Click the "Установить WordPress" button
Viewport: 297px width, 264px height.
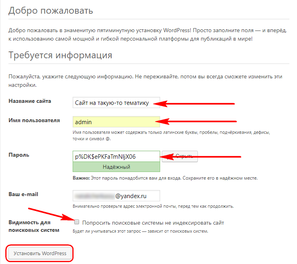tap(40, 254)
